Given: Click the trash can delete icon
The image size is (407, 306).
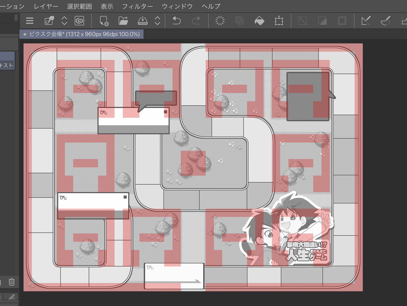Looking at the screenshot, I should click(12, 282).
